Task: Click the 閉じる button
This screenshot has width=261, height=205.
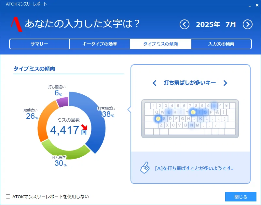Action: [x=241, y=197]
